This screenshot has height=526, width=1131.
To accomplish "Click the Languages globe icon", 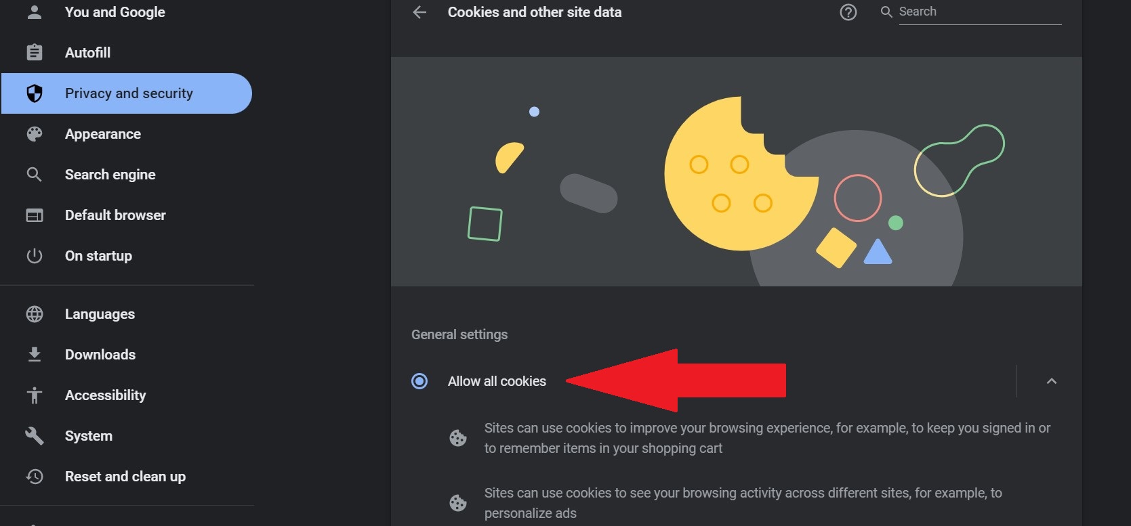I will coord(35,314).
